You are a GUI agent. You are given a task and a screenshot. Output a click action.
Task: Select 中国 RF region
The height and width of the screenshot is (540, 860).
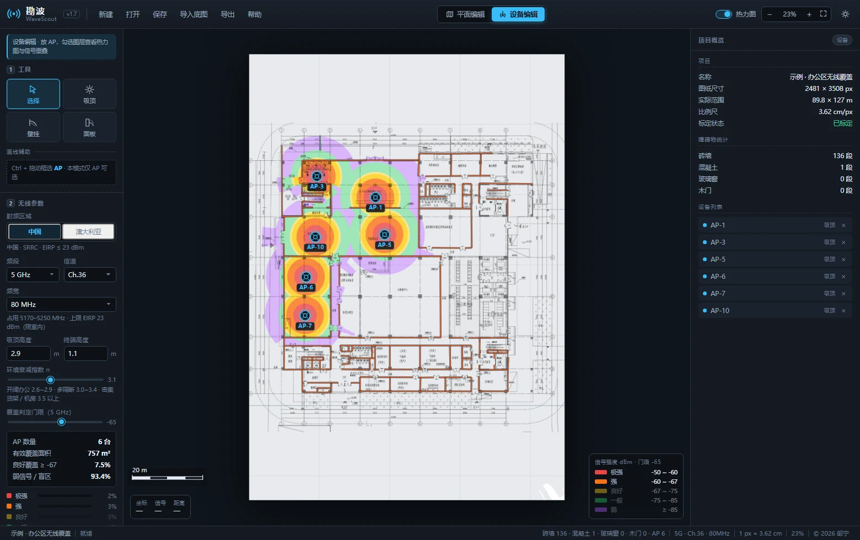35,232
